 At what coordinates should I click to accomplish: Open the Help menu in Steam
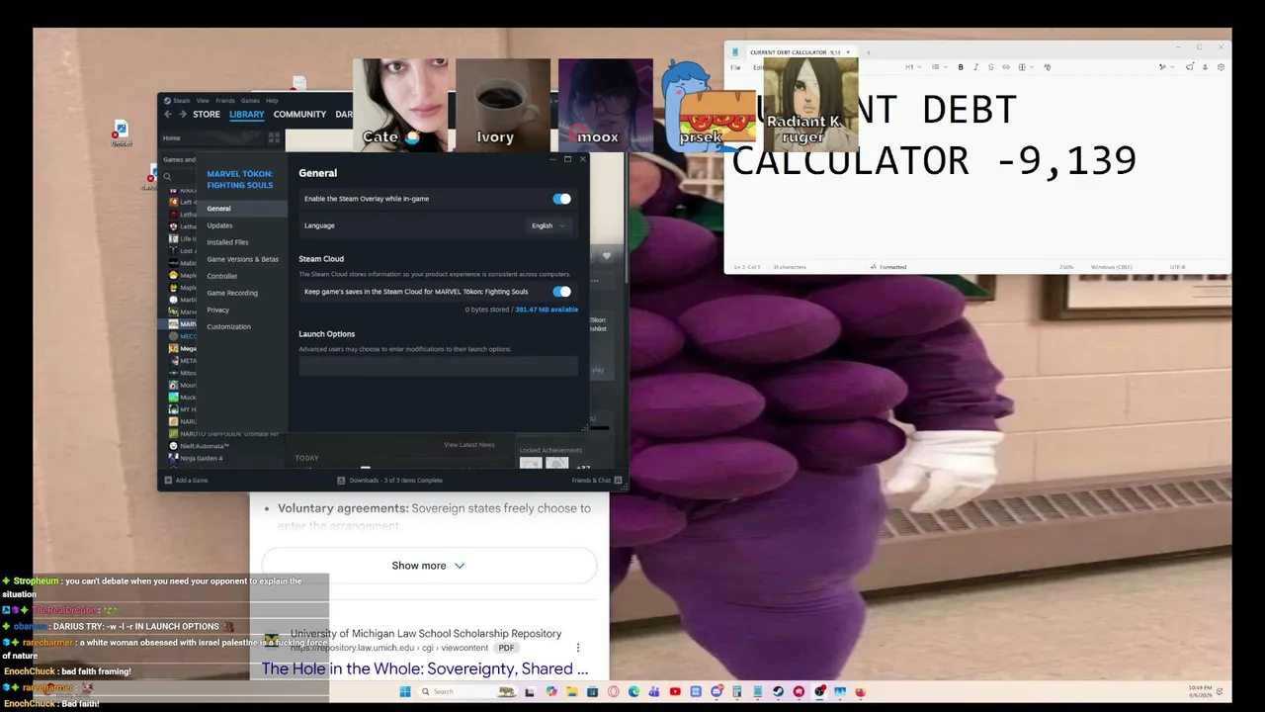point(272,100)
